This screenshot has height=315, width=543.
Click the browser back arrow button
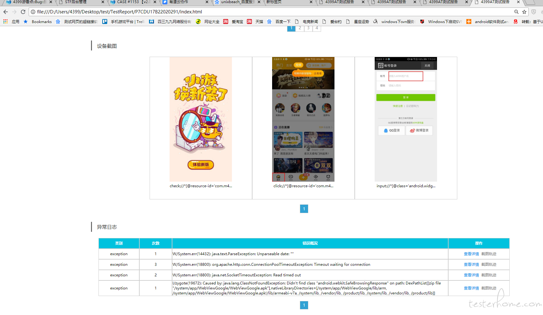coord(6,12)
